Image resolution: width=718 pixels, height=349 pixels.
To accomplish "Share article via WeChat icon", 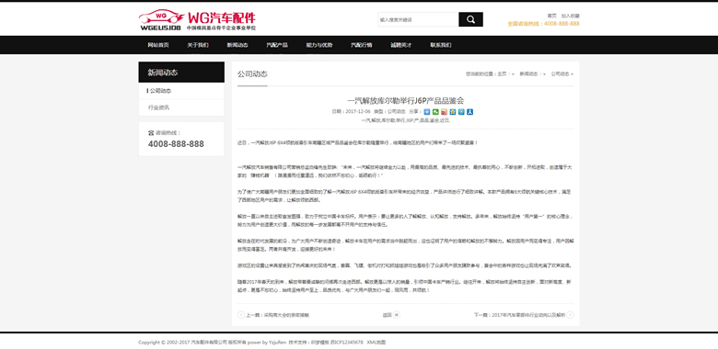I will pyautogui.click(x=435, y=112).
